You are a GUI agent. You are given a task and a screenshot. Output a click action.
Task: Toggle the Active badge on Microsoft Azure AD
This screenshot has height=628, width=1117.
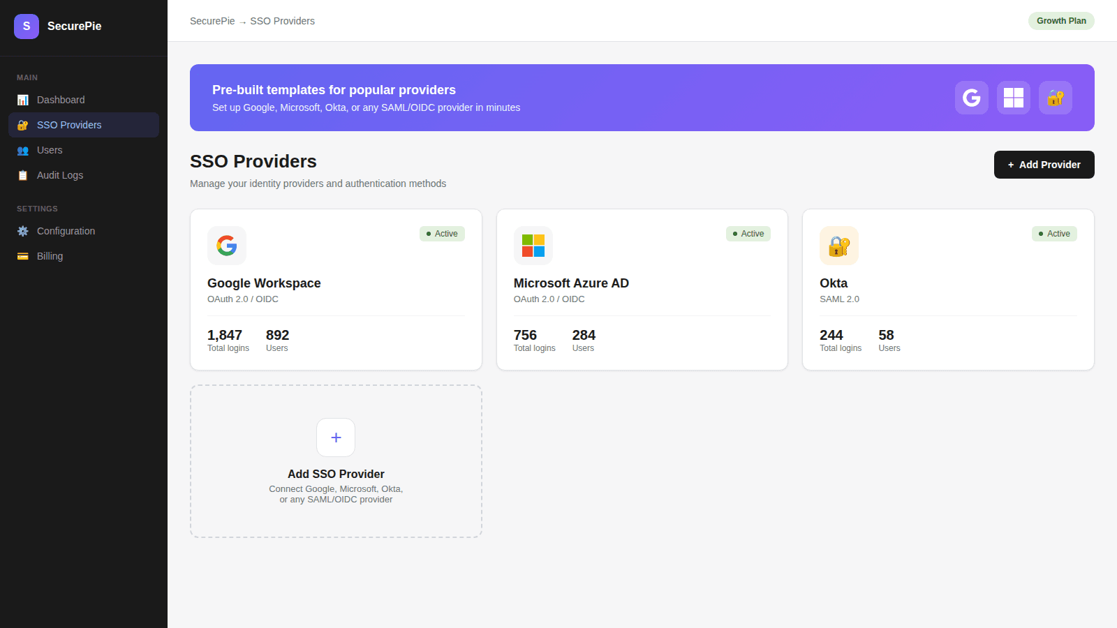click(748, 234)
